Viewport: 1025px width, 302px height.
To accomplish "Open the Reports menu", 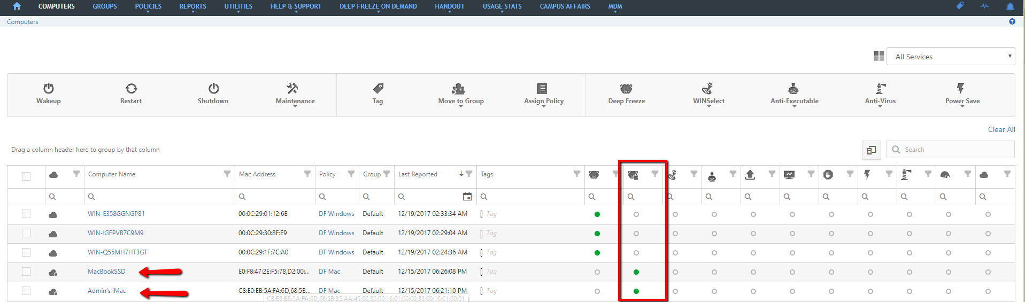I will tap(192, 6).
